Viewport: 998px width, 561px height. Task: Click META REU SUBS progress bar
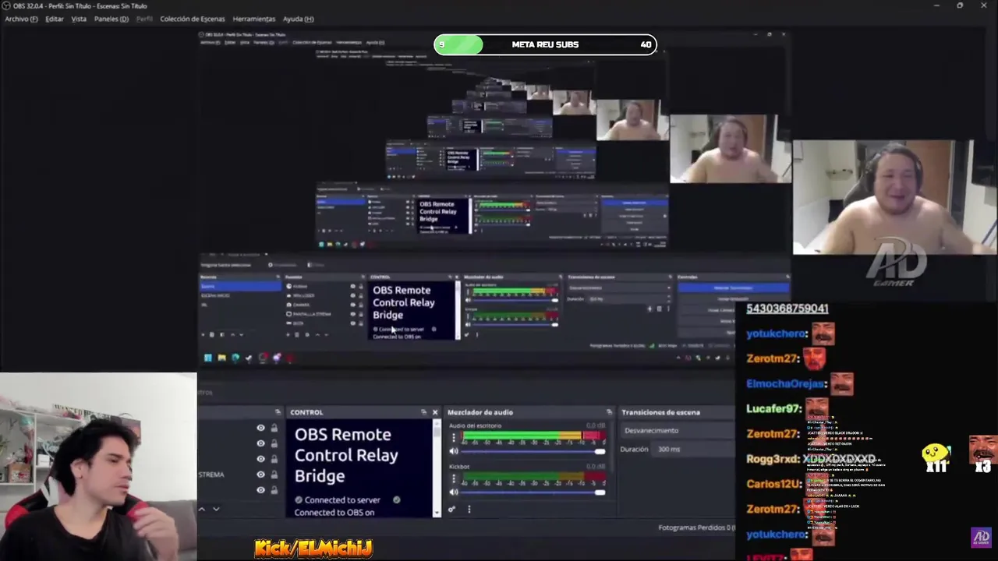point(545,44)
